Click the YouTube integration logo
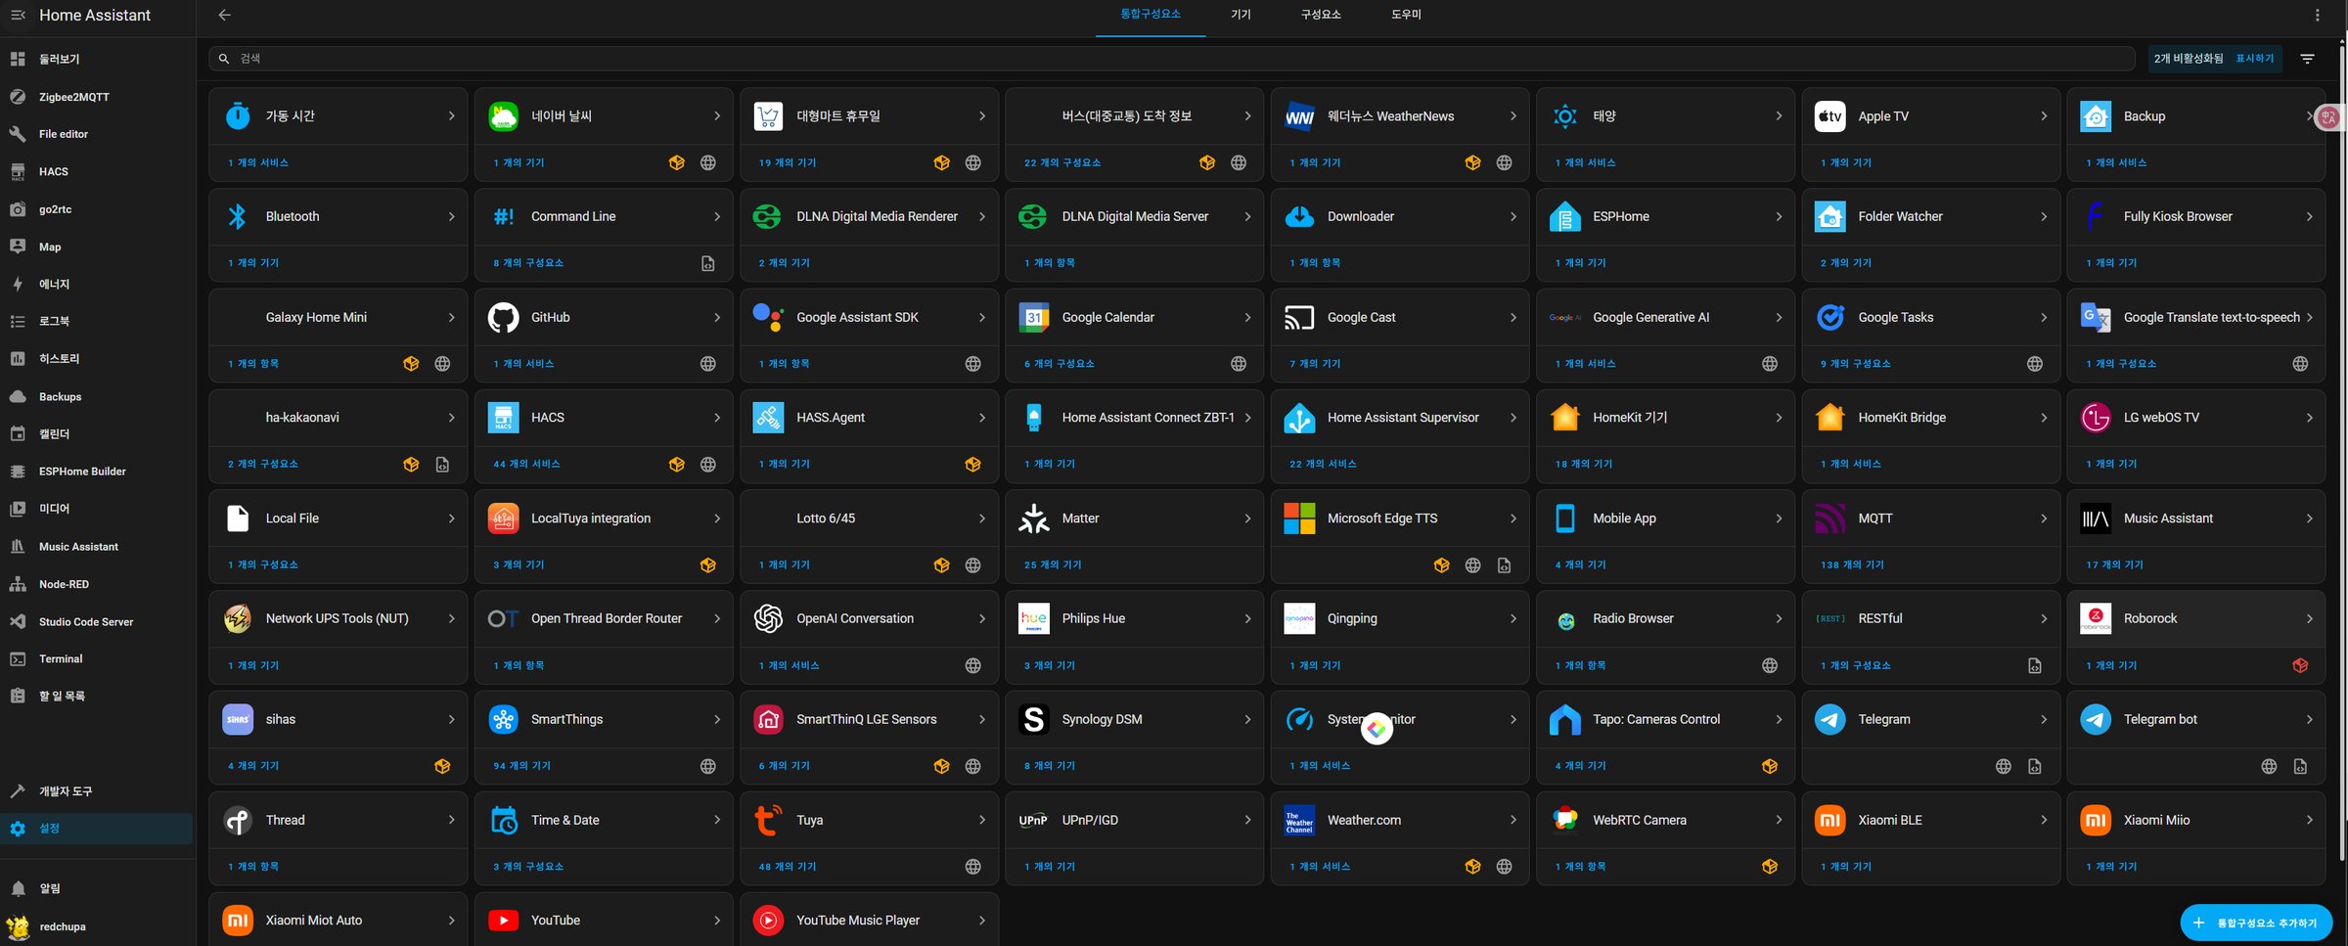 pyautogui.click(x=503, y=920)
